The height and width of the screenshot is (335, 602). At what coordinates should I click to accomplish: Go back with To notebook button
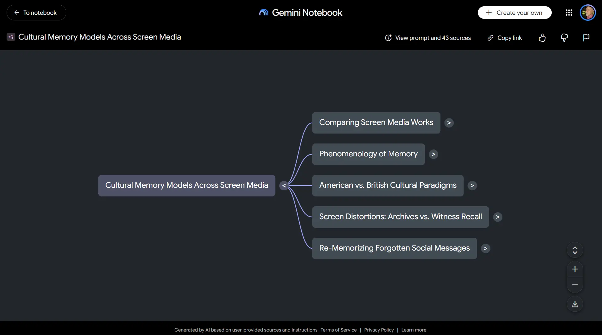coord(36,13)
